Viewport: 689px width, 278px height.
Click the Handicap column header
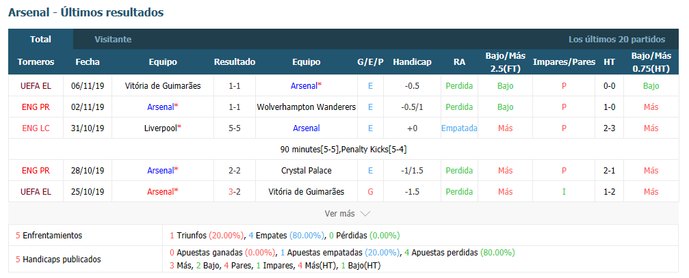coord(412,62)
